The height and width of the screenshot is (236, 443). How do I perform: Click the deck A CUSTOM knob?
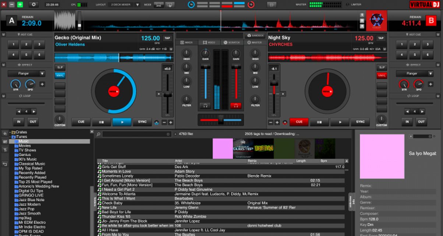[x=60, y=119]
